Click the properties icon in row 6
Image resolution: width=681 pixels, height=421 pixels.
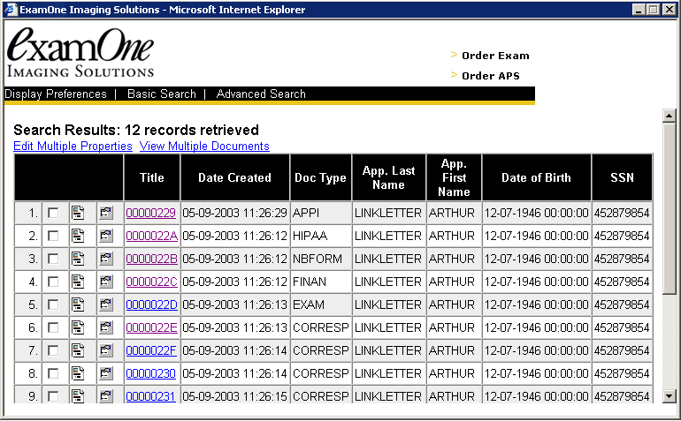click(106, 327)
